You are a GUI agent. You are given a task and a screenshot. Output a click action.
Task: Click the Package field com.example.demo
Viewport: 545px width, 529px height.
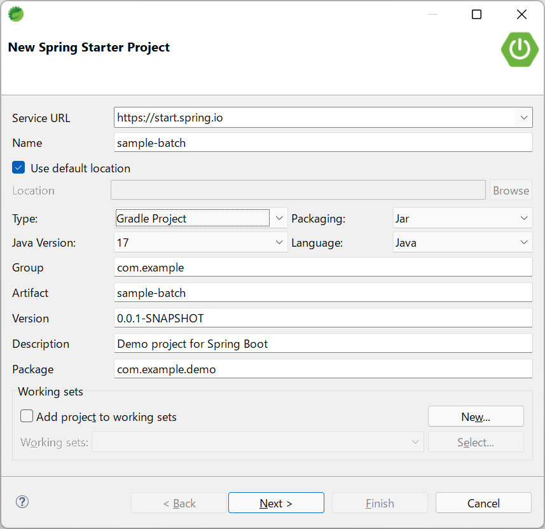click(x=323, y=369)
